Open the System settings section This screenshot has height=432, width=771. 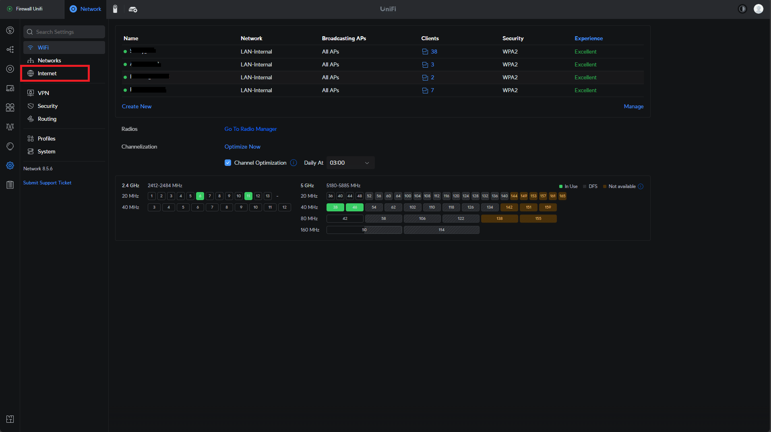64,151
